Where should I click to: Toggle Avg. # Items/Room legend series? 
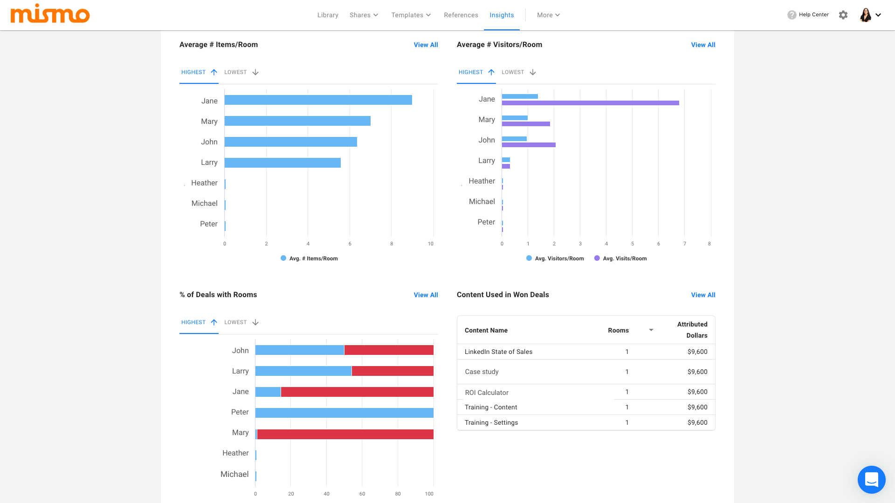[309, 258]
